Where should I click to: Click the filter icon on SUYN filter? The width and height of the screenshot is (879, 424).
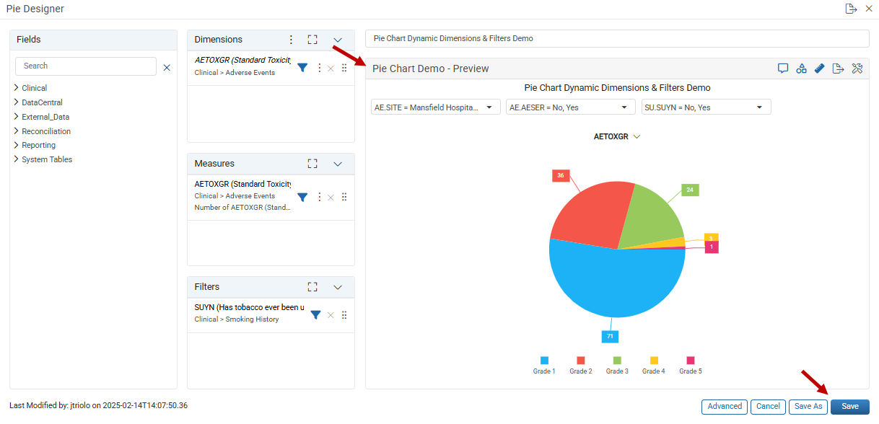click(x=315, y=314)
